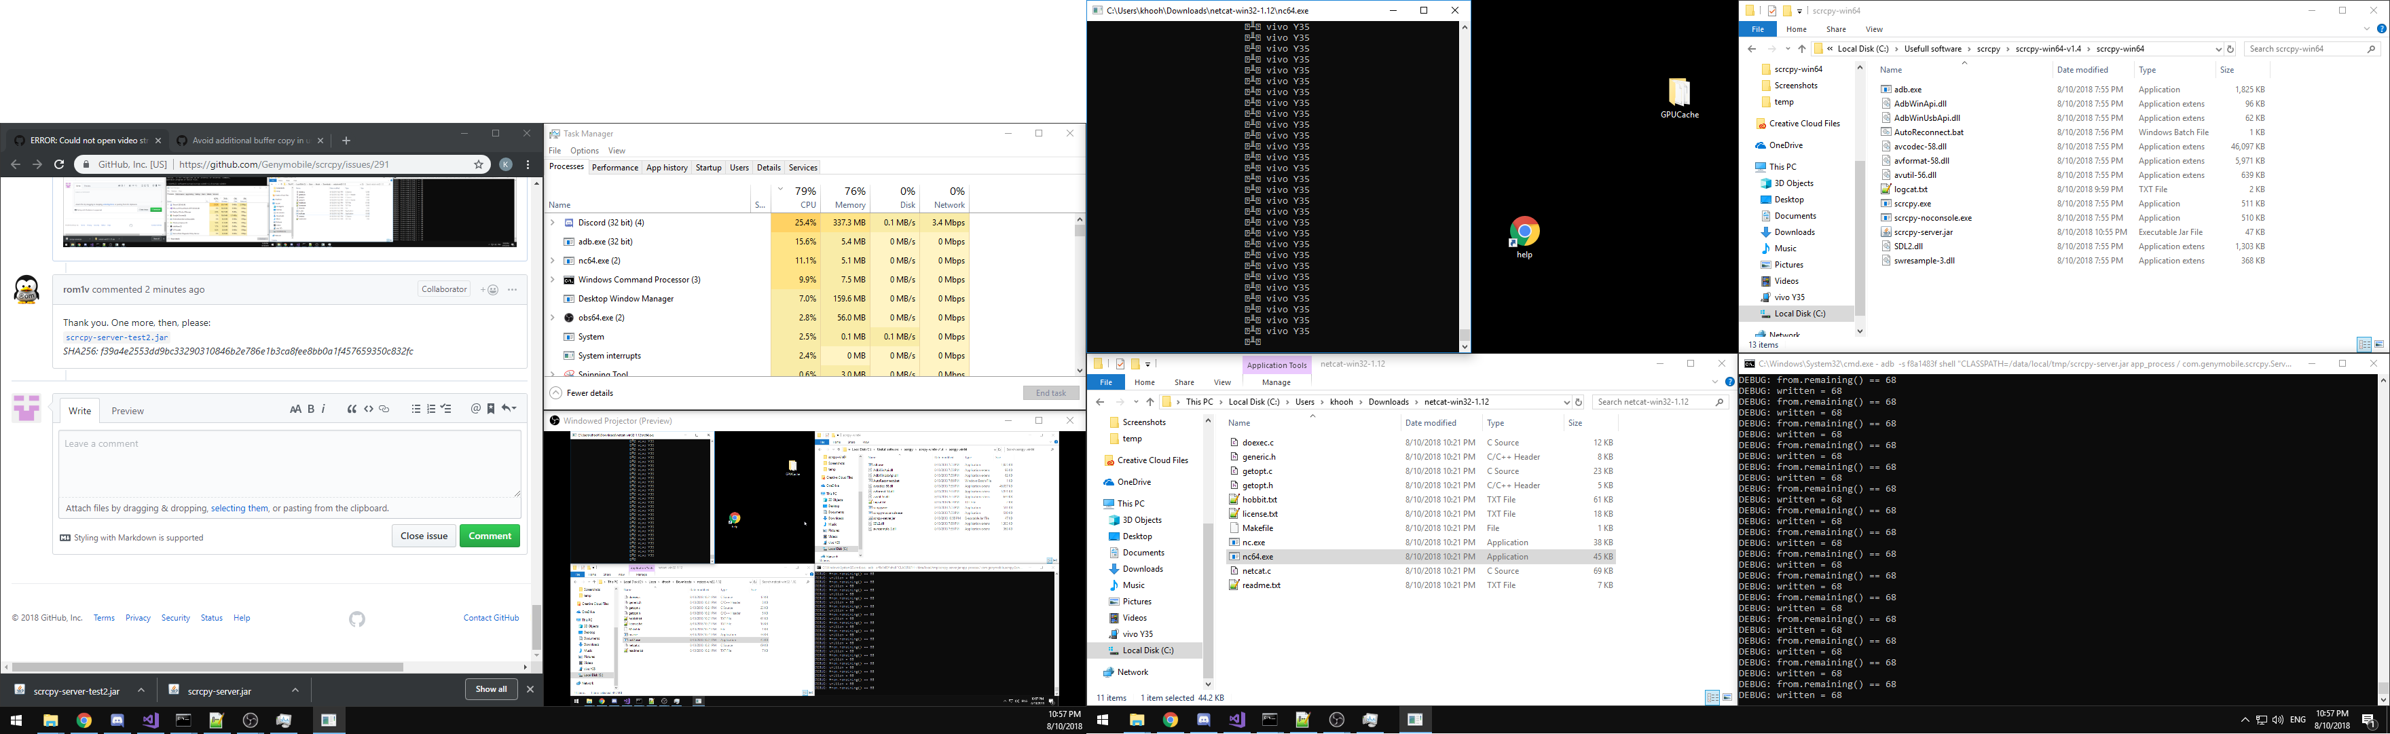
Task: Apply italic formatting in the comment toolbar
Action: click(323, 409)
